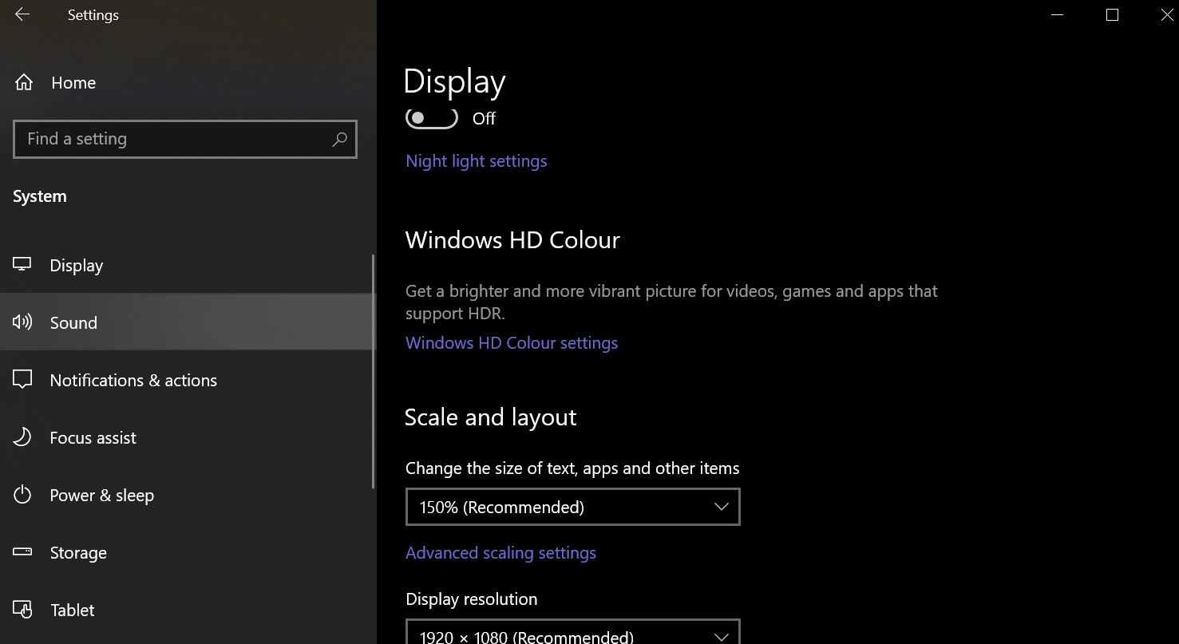
Task: Click the Home house icon
Action: tap(24, 82)
